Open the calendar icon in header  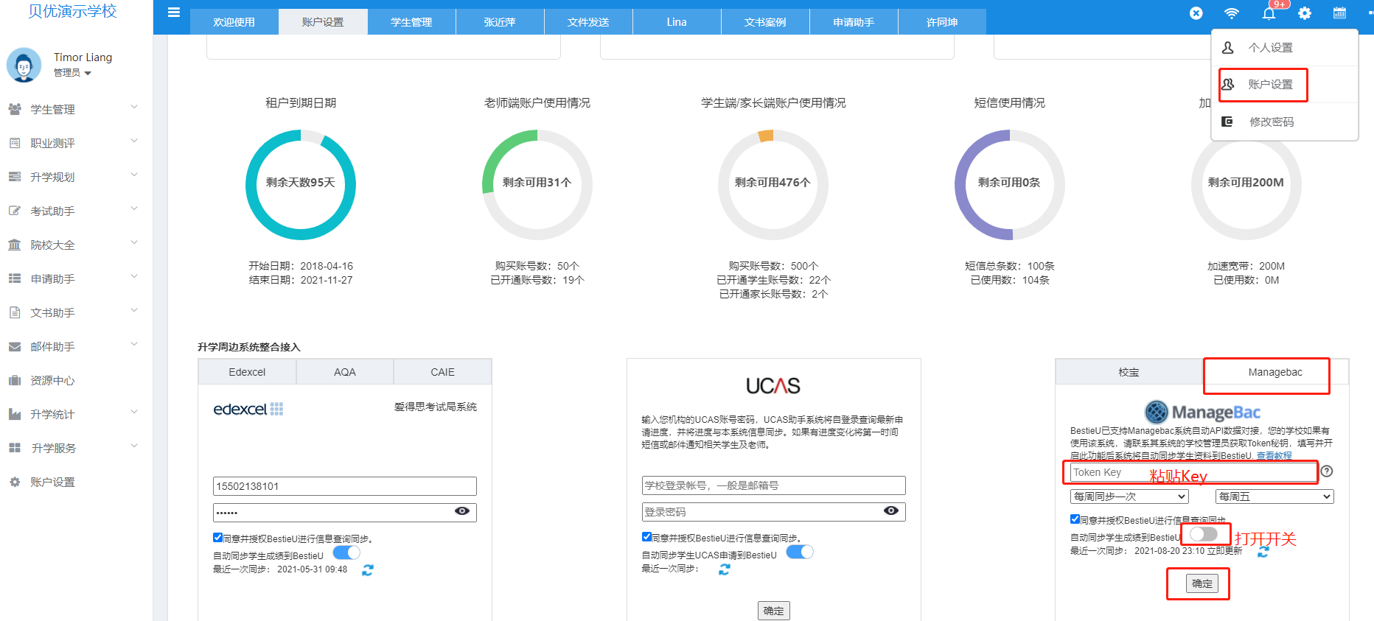pyautogui.click(x=1339, y=13)
